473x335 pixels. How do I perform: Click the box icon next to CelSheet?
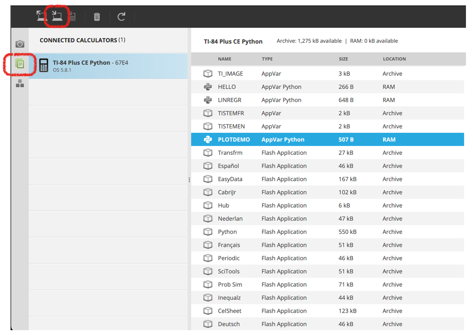208,311
